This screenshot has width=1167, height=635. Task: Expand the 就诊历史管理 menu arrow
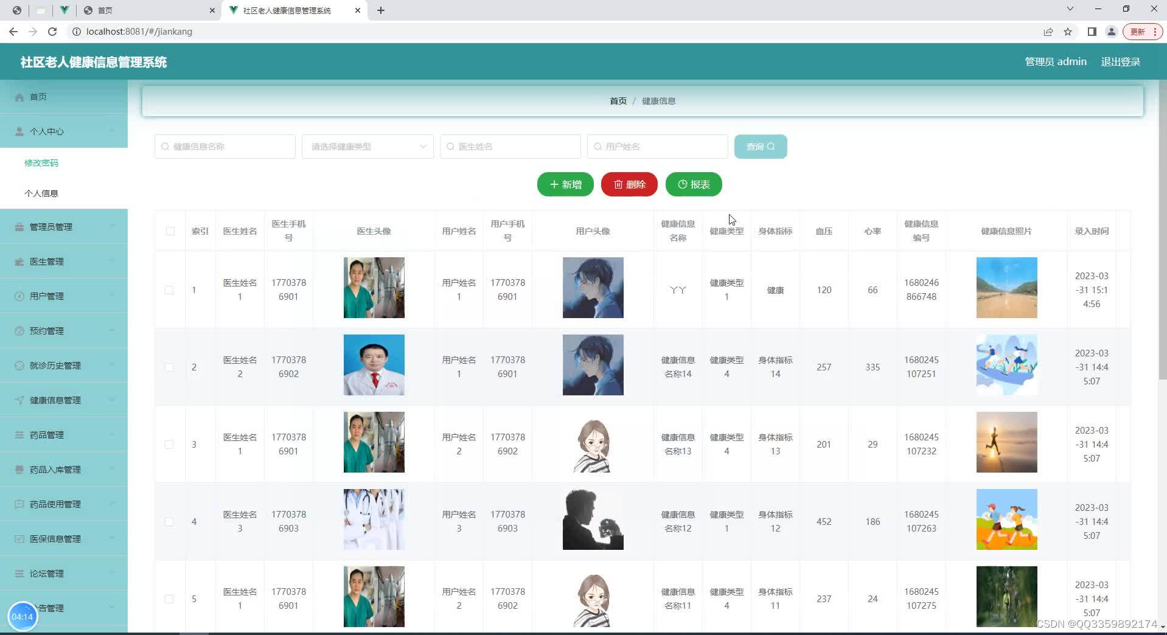(112, 366)
